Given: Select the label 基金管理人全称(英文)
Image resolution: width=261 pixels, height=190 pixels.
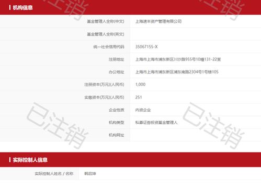Looking at the screenshot, I should pos(106,34).
